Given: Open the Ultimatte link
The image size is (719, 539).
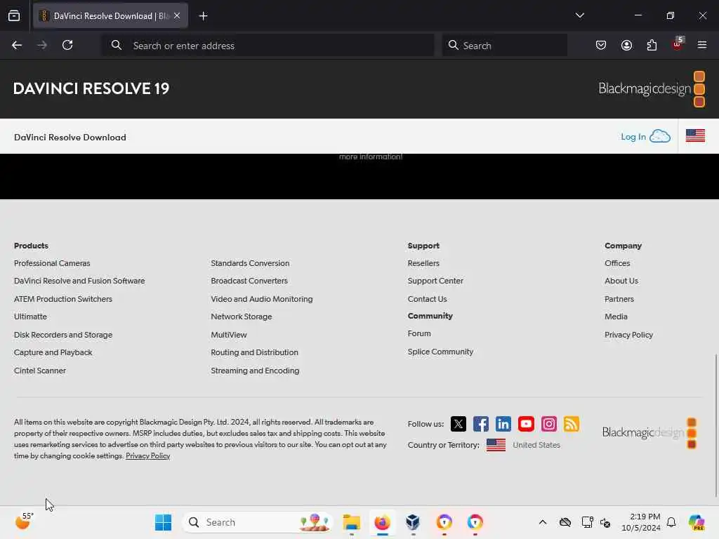Looking at the screenshot, I should coord(30,317).
